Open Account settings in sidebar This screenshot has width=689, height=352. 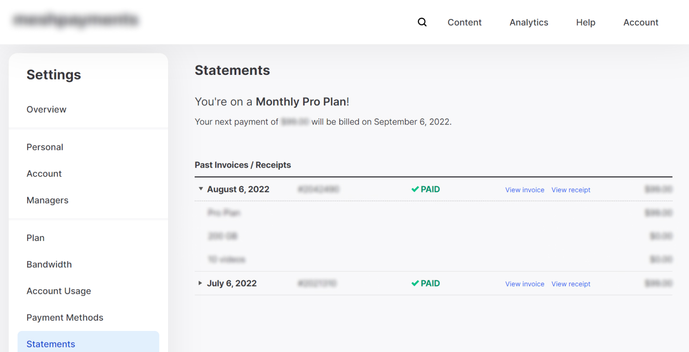coord(44,174)
